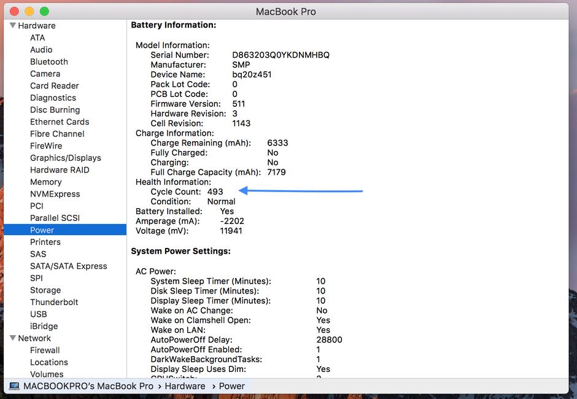Click the Condition value Normal

pyautogui.click(x=221, y=201)
